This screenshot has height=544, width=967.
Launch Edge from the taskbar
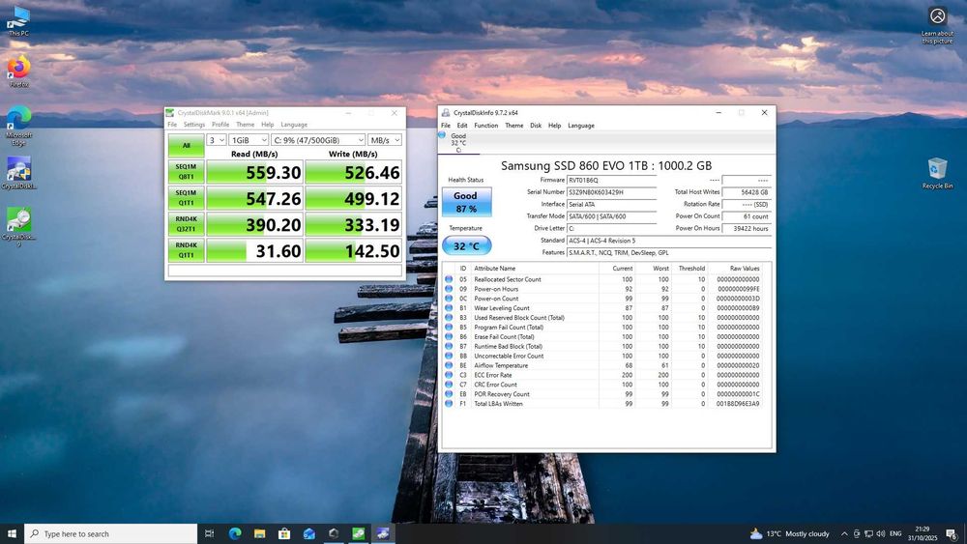[235, 533]
